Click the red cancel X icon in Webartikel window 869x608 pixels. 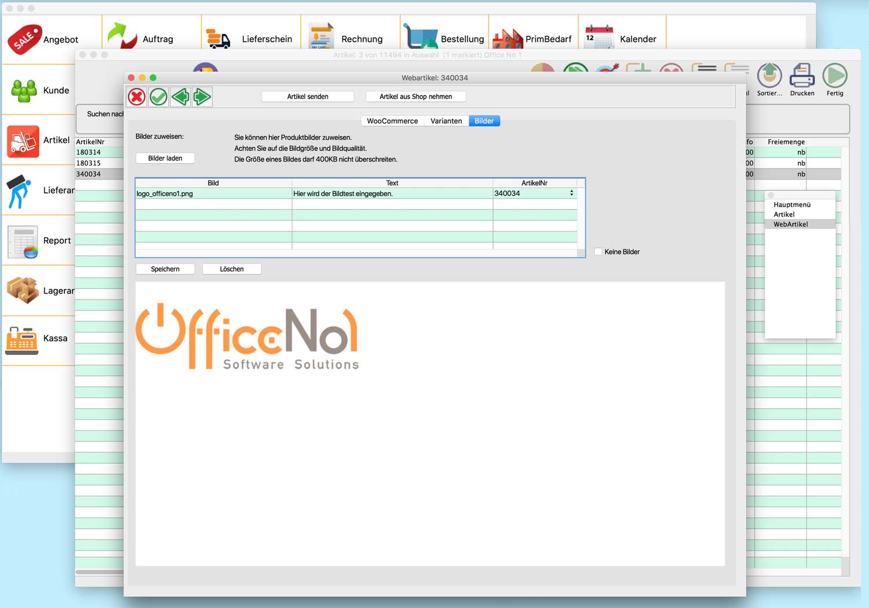pos(137,97)
